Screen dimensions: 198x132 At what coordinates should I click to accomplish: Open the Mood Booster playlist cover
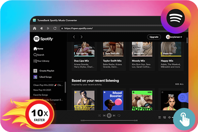pos(113,101)
